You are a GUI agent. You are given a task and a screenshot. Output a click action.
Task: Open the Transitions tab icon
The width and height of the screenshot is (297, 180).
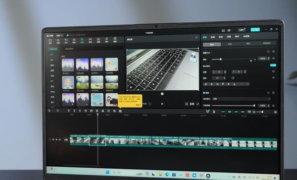coord(91,40)
